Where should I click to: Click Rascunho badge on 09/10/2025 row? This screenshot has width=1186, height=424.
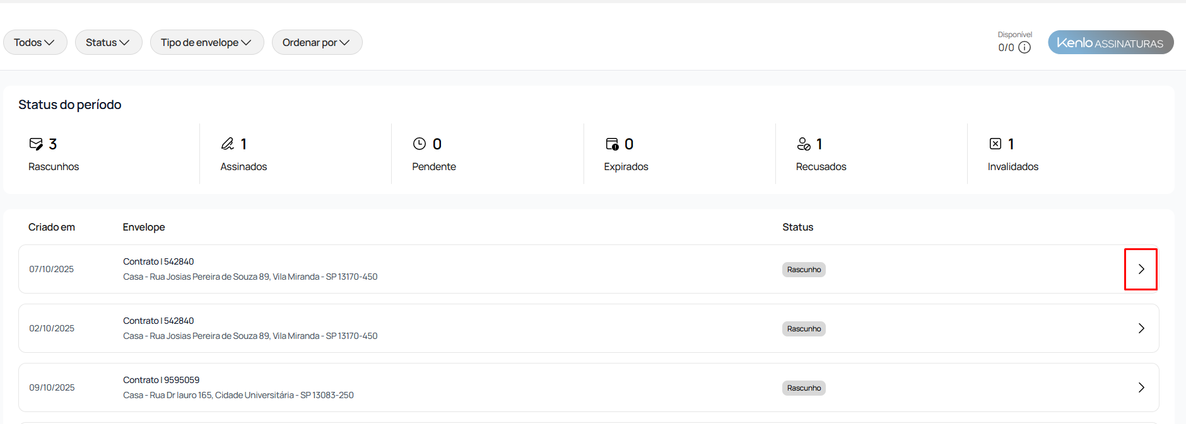(804, 388)
